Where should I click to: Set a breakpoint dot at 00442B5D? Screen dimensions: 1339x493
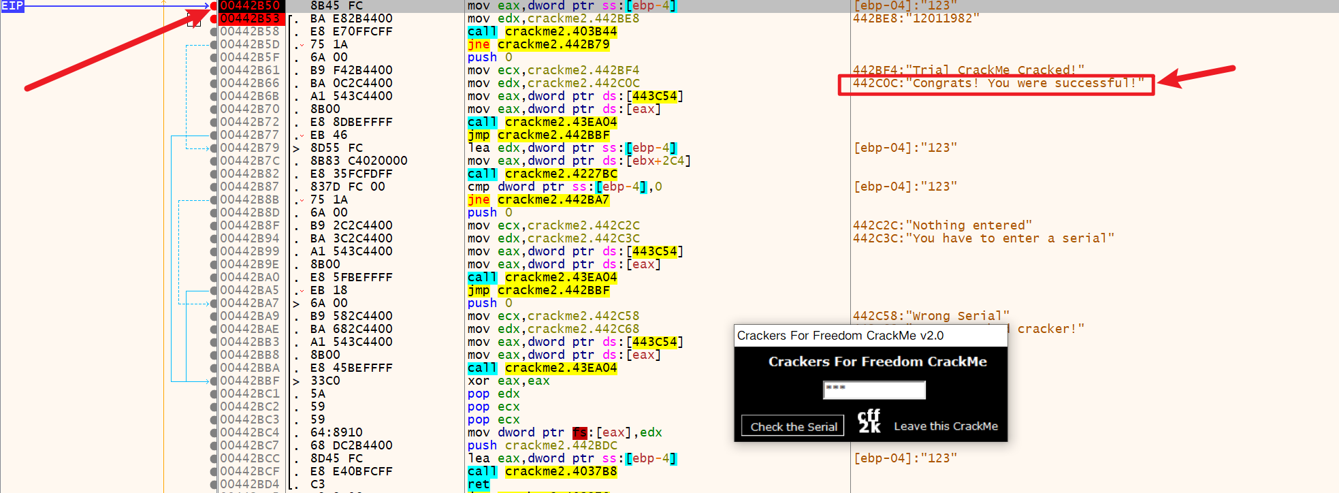pos(214,45)
